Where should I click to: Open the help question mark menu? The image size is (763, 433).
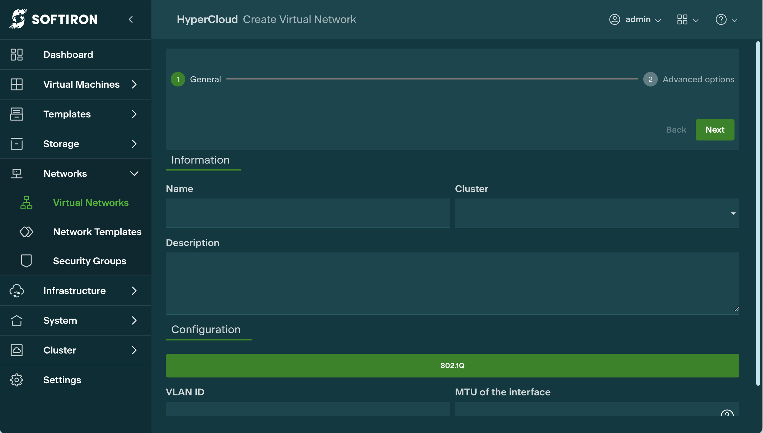click(721, 19)
